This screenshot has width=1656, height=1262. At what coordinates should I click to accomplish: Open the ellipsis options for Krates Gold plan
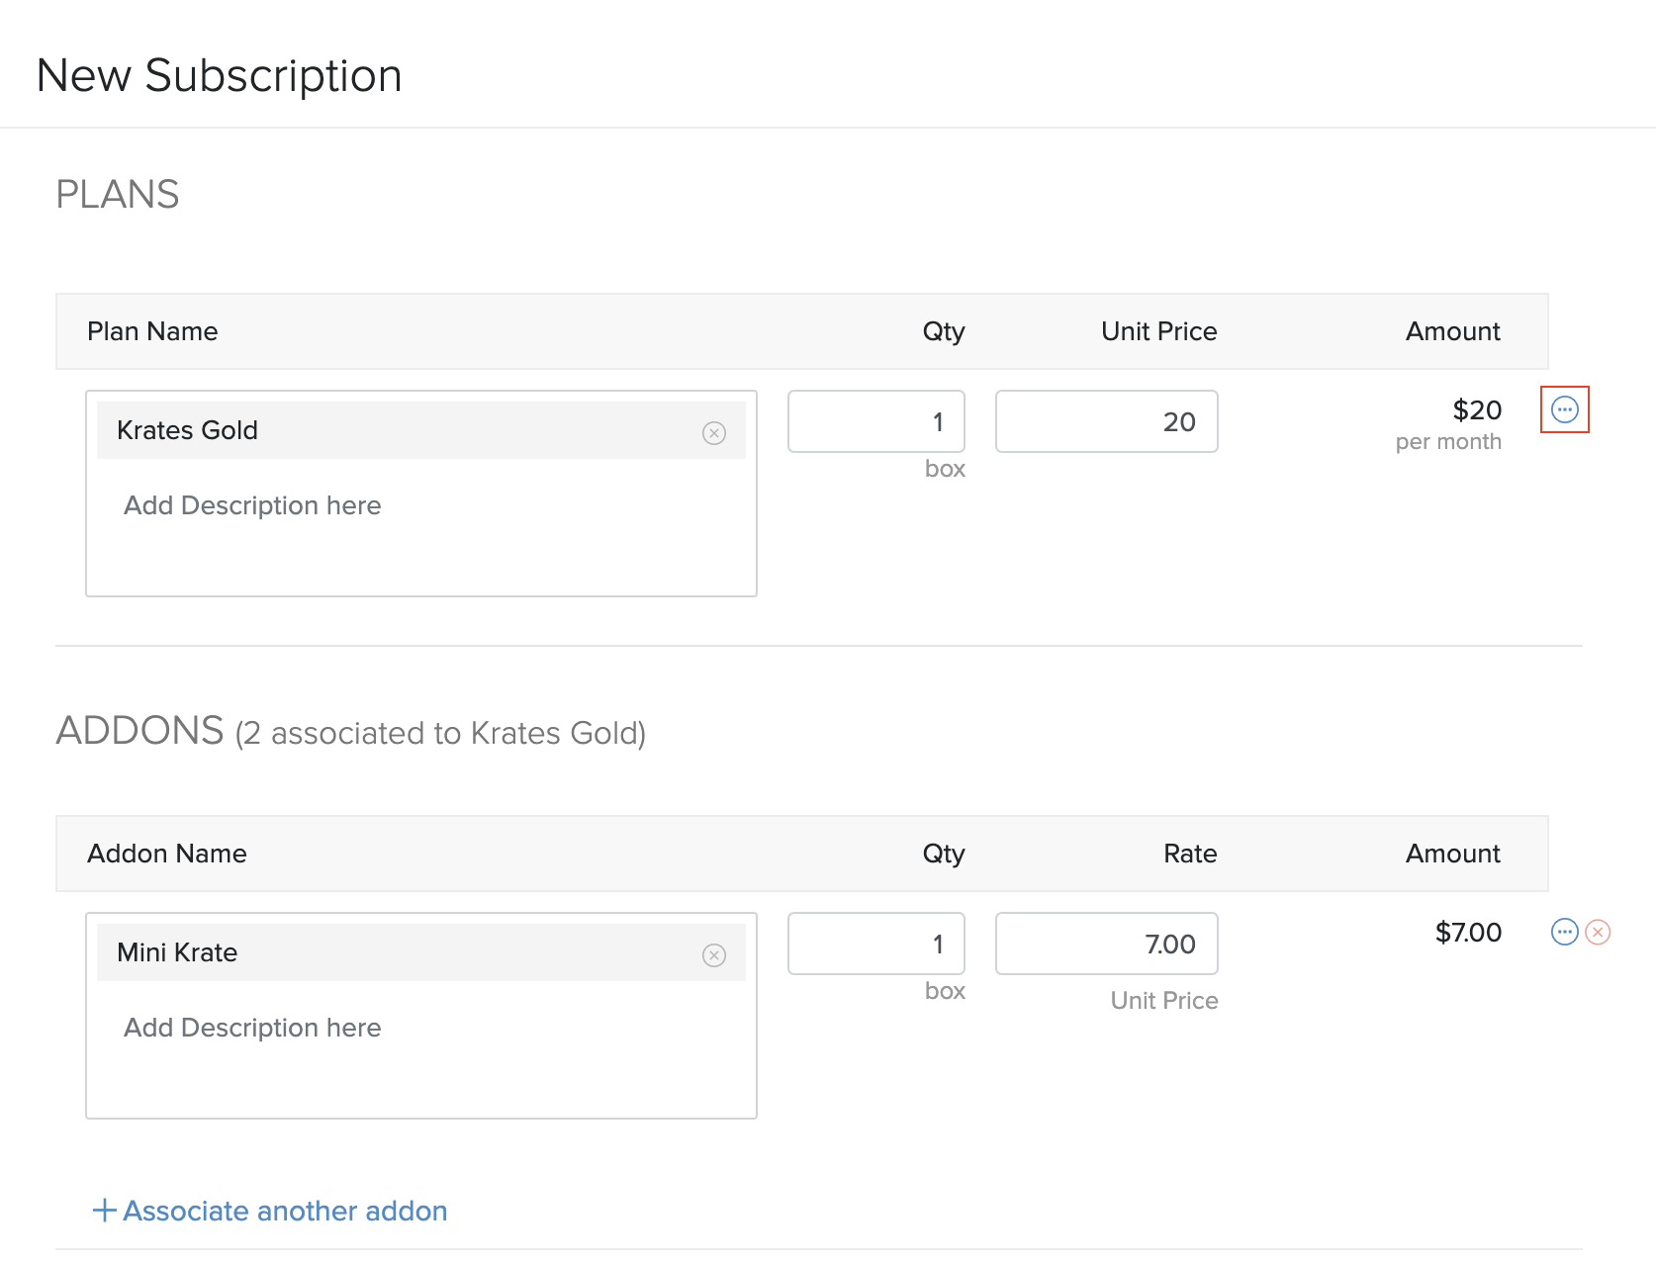1564,409
